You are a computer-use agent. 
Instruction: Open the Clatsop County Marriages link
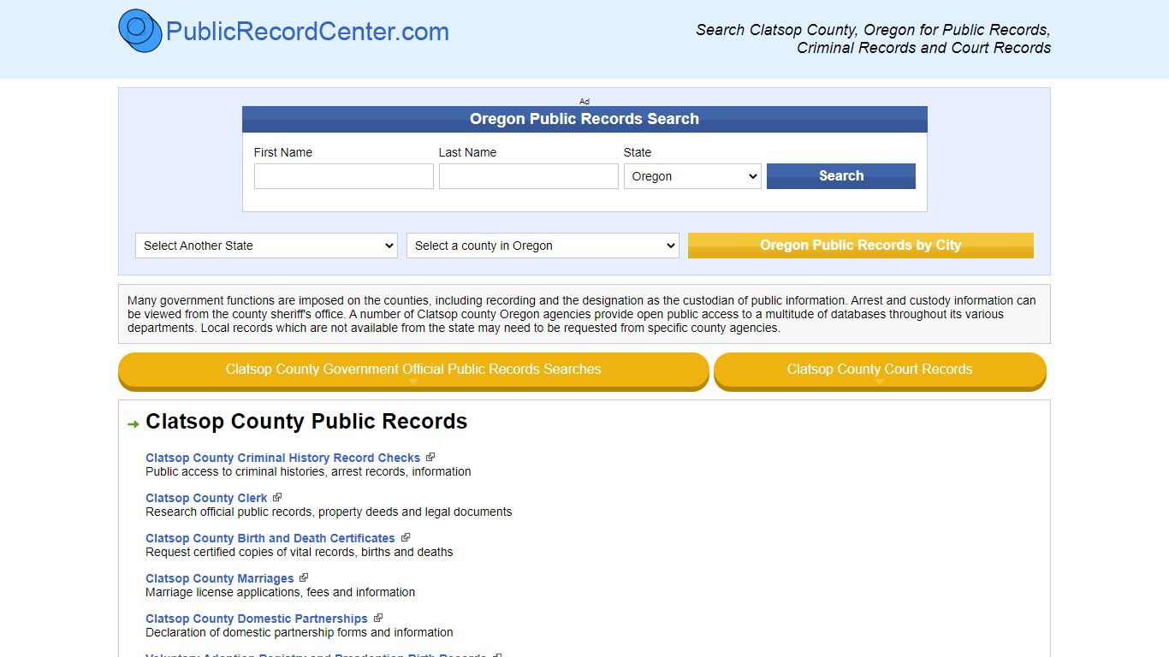pyautogui.click(x=220, y=578)
